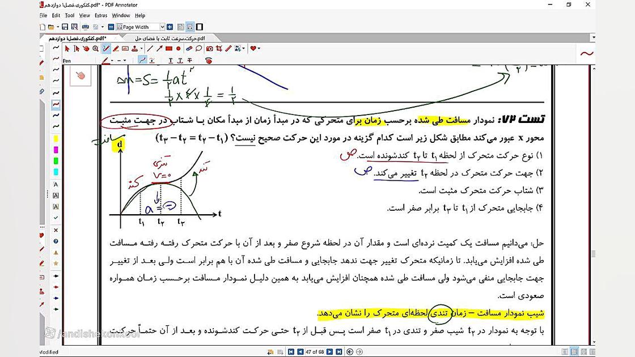Activate the Pan hand tool in toolbar
635x357 pixels.
tap(86, 49)
